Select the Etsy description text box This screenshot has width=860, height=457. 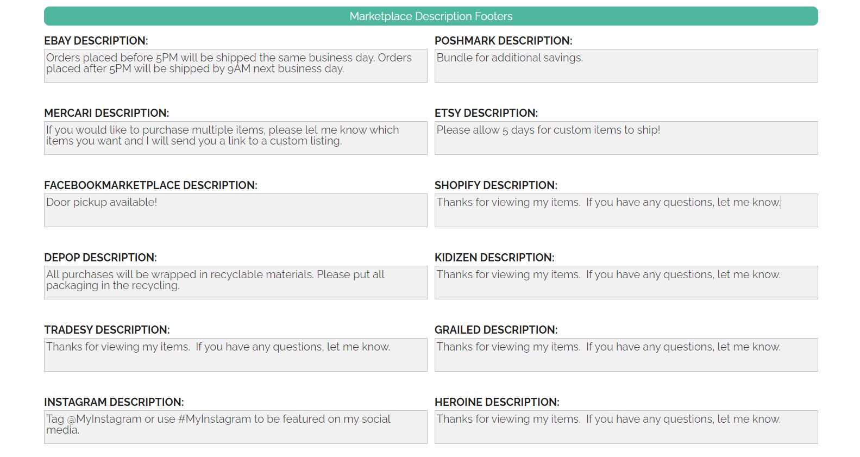[626, 138]
